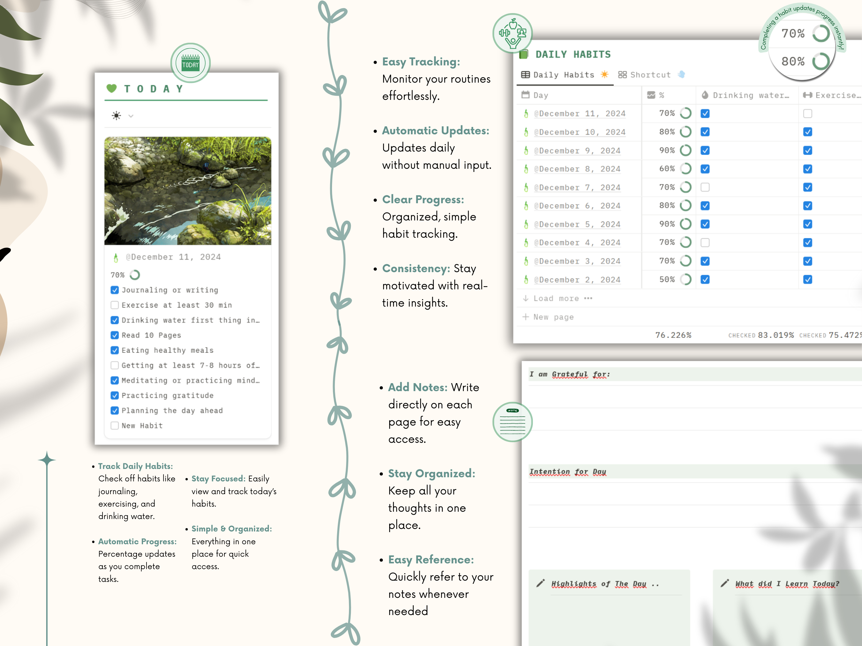Image resolution: width=862 pixels, height=646 pixels.
Task: Expand the chevron next to the sun icon
Action: 131,116
